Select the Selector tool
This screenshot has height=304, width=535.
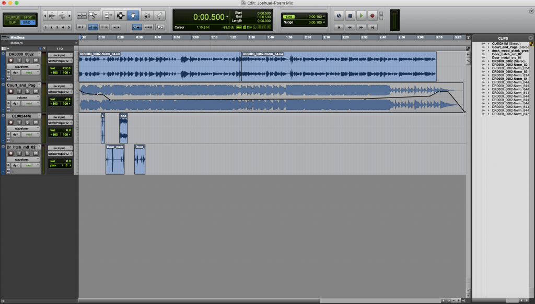coord(121,15)
